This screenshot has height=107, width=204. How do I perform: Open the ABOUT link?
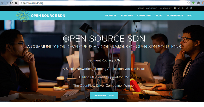click(141, 8)
